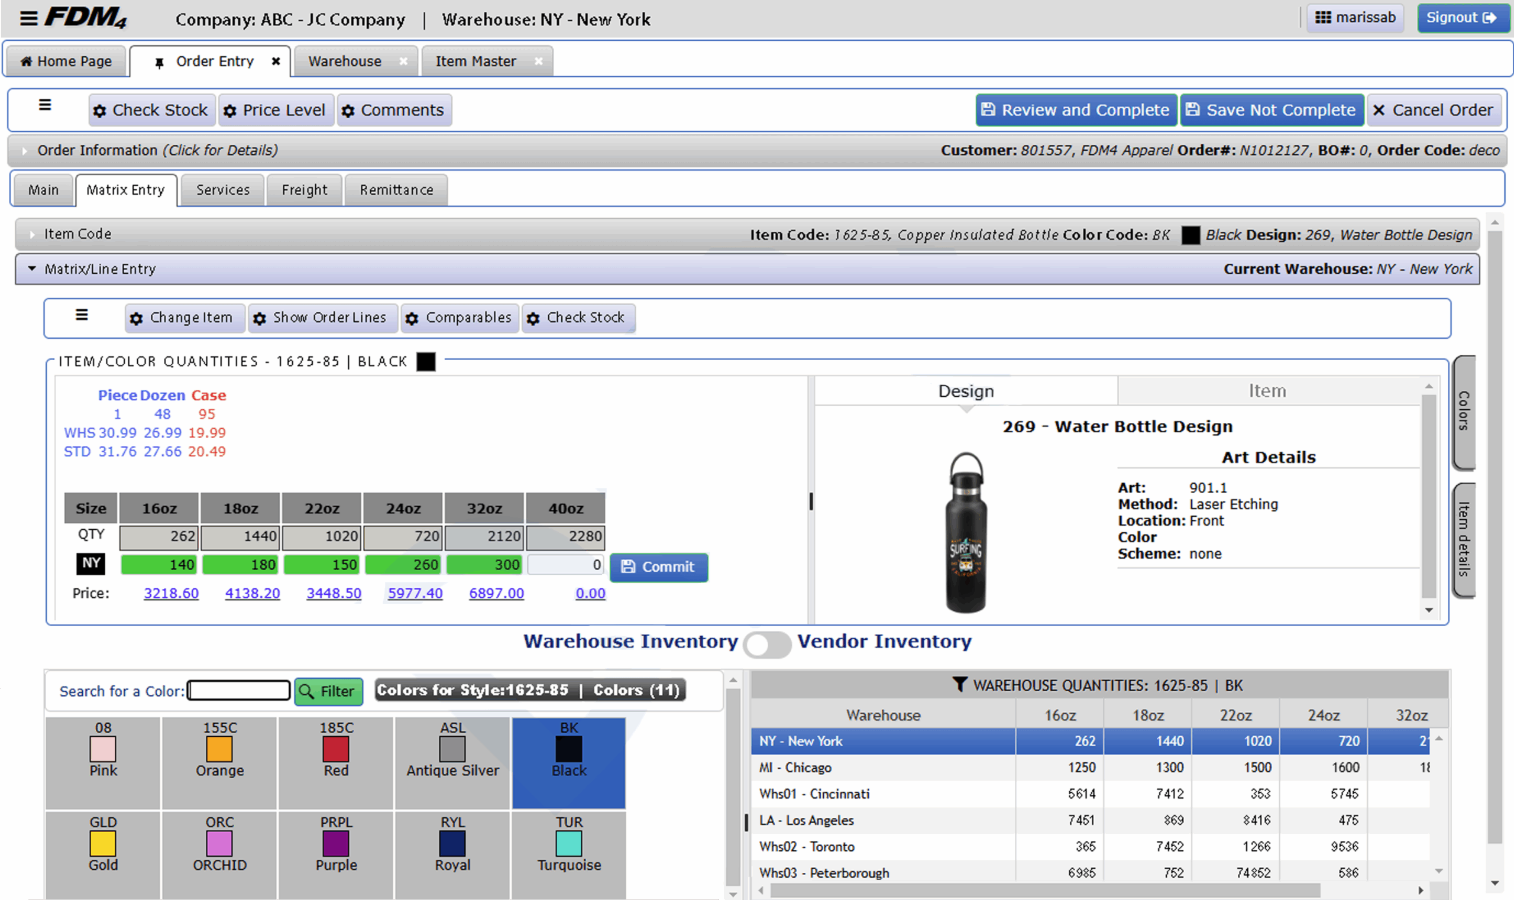Click Review and Complete button

click(1075, 110)
